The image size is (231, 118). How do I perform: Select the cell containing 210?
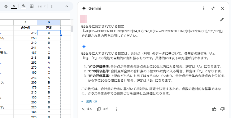click(25, 33)
